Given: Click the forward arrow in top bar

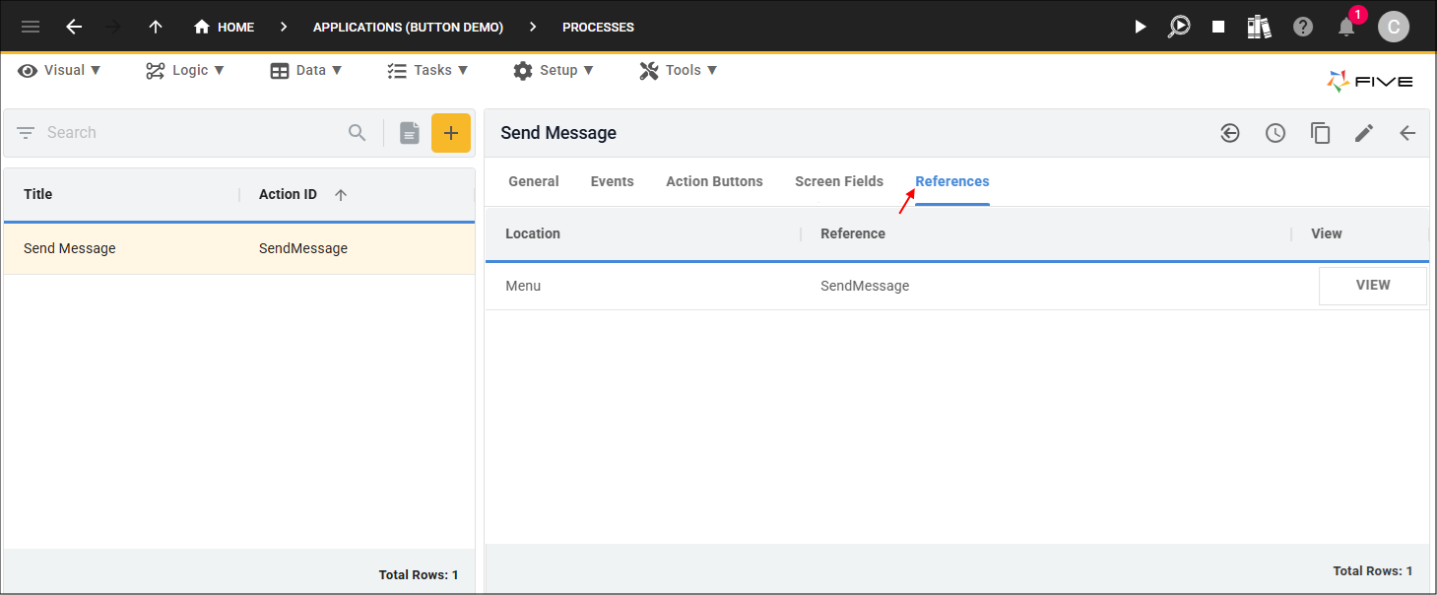Looking at the screenshot, I should (x=114, y=27).
